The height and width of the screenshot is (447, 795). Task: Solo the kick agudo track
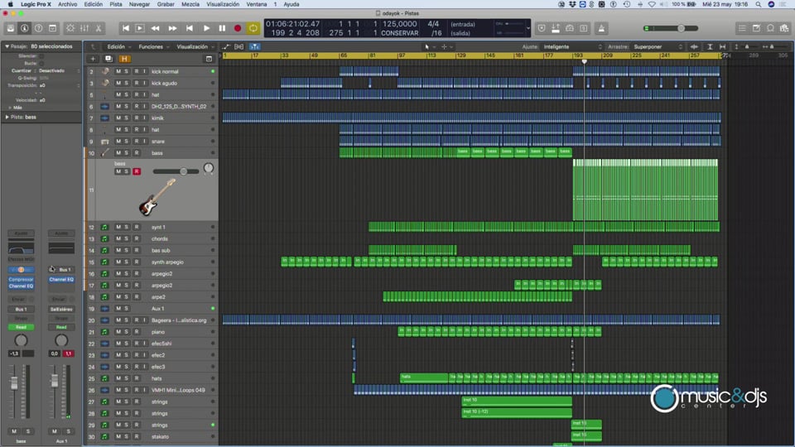click(x=126, y=83)
